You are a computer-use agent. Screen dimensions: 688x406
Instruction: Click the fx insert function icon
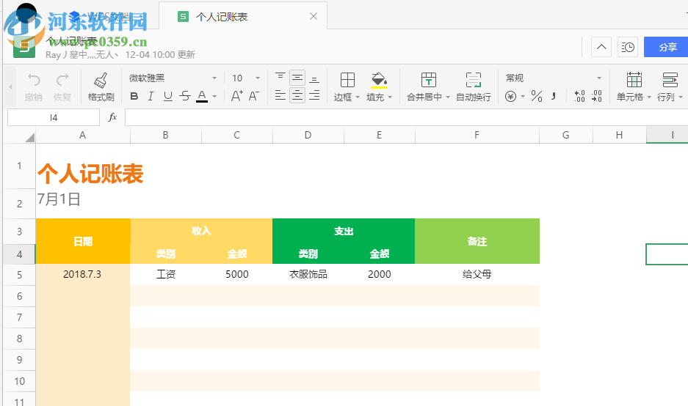pos(112,117)
